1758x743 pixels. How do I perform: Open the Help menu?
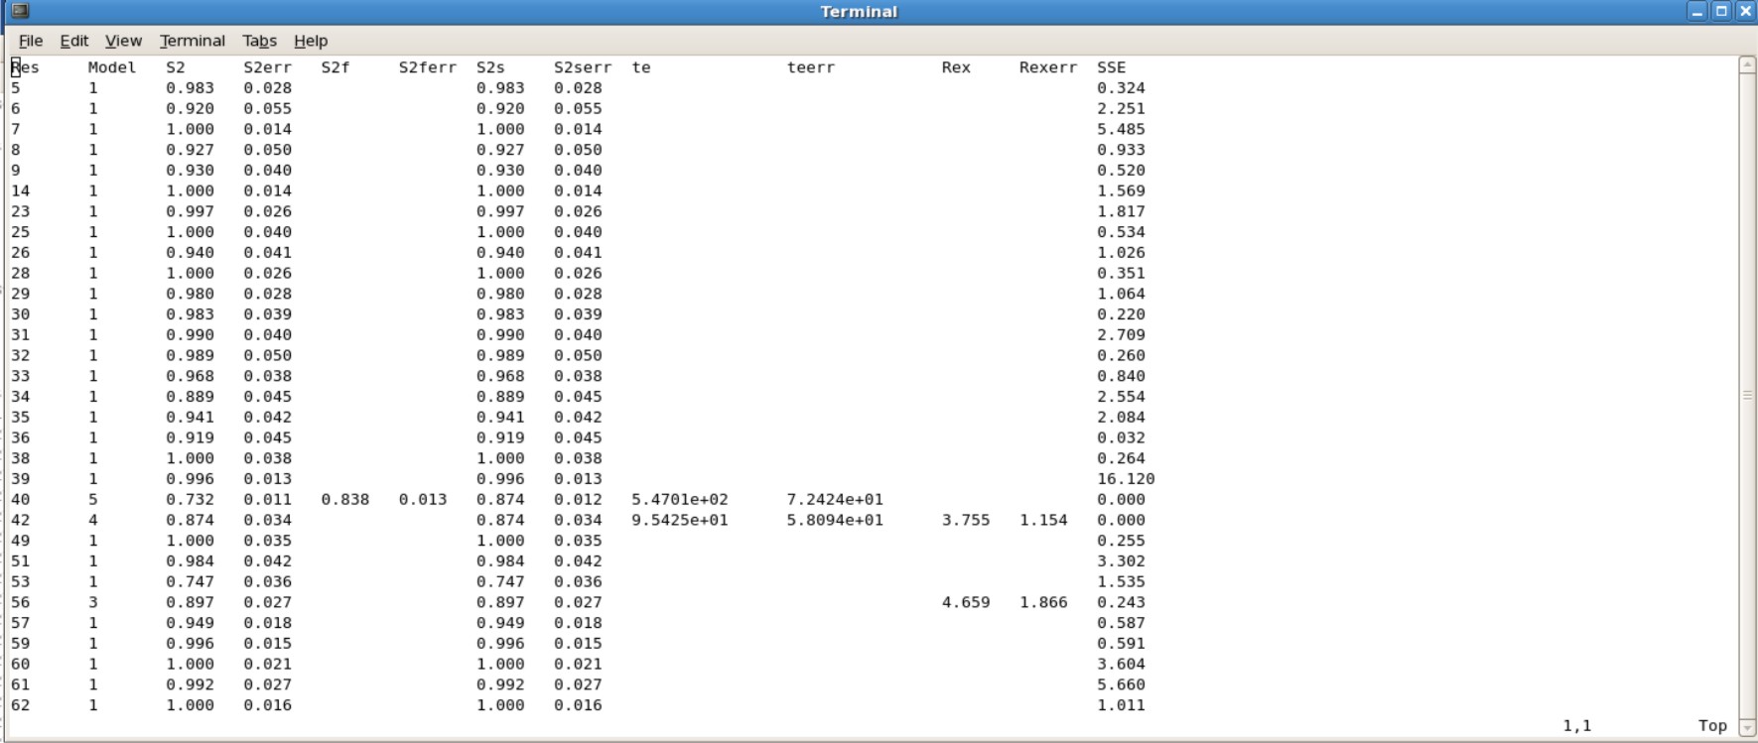pos(311,41)
